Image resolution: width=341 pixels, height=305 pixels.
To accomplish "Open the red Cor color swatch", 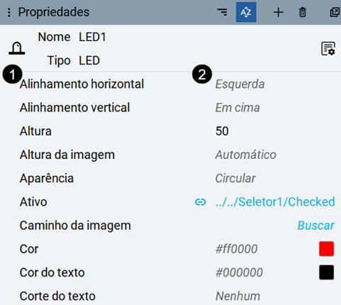I will [326, 249].
